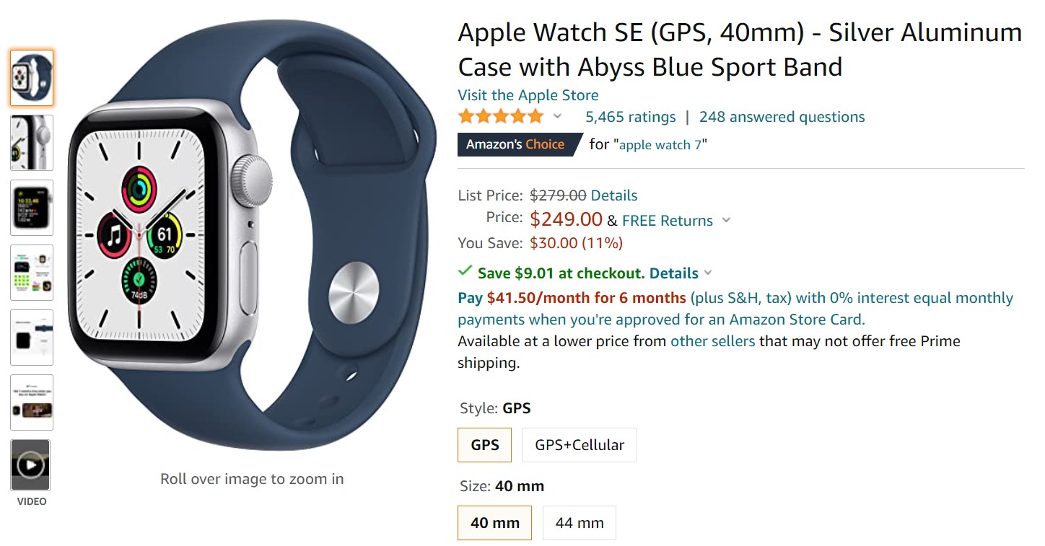
Task: Expand the FREE Returns dropdown arrow
Action: (x=726, y=221)
